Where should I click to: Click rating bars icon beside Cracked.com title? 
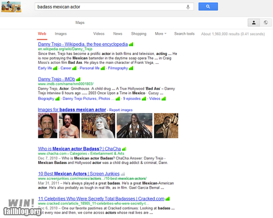tap(168, 199)
